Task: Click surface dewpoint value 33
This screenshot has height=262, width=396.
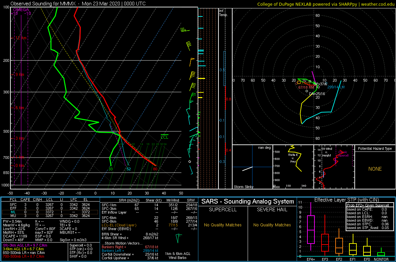Action: [x=111, y=169]
